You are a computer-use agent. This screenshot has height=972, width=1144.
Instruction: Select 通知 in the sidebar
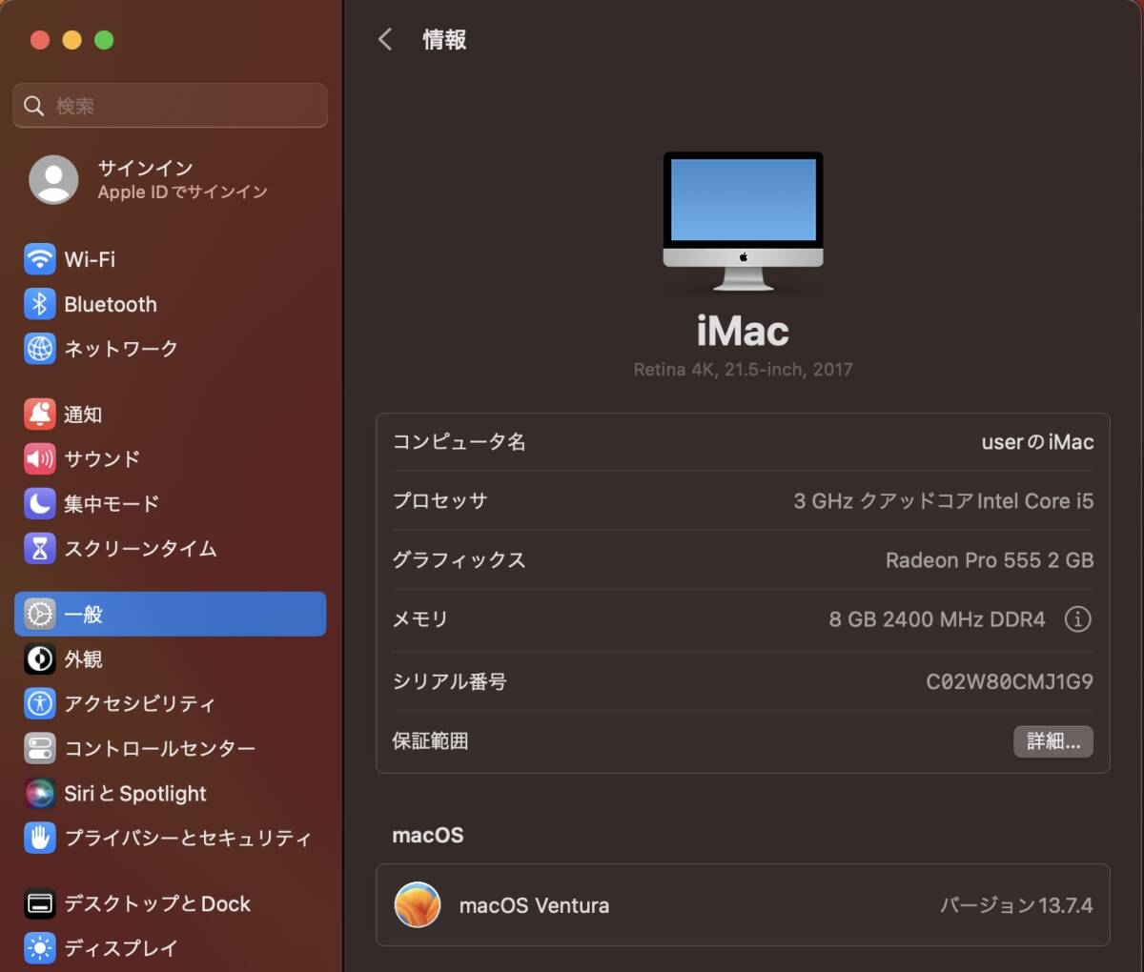point(171,415)
